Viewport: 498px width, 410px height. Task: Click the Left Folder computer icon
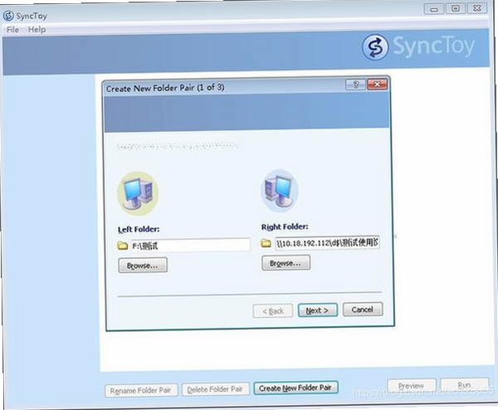138,193
